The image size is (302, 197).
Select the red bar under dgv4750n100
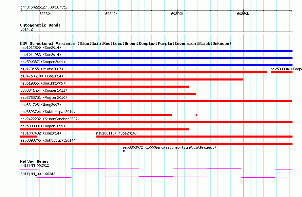pyautogui.click(x=132, y=79)
